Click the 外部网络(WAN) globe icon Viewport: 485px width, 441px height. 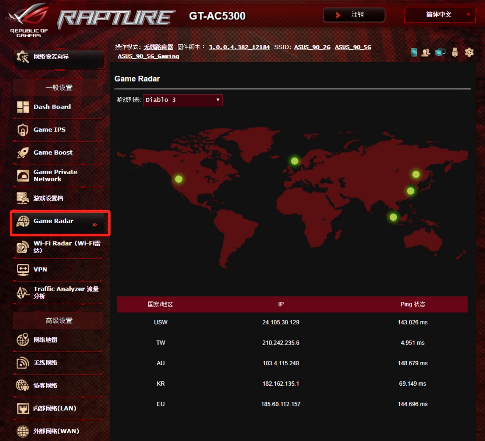pos(23,431)
